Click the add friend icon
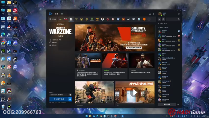209x118 pixels. [159, 19]
